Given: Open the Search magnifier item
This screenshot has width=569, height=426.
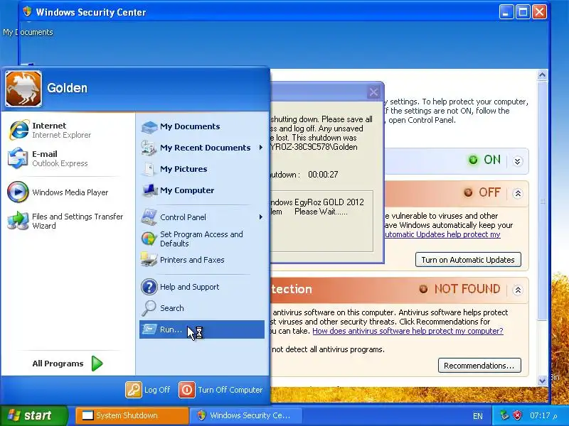Looking at the screenshot, I should point(202,308).
